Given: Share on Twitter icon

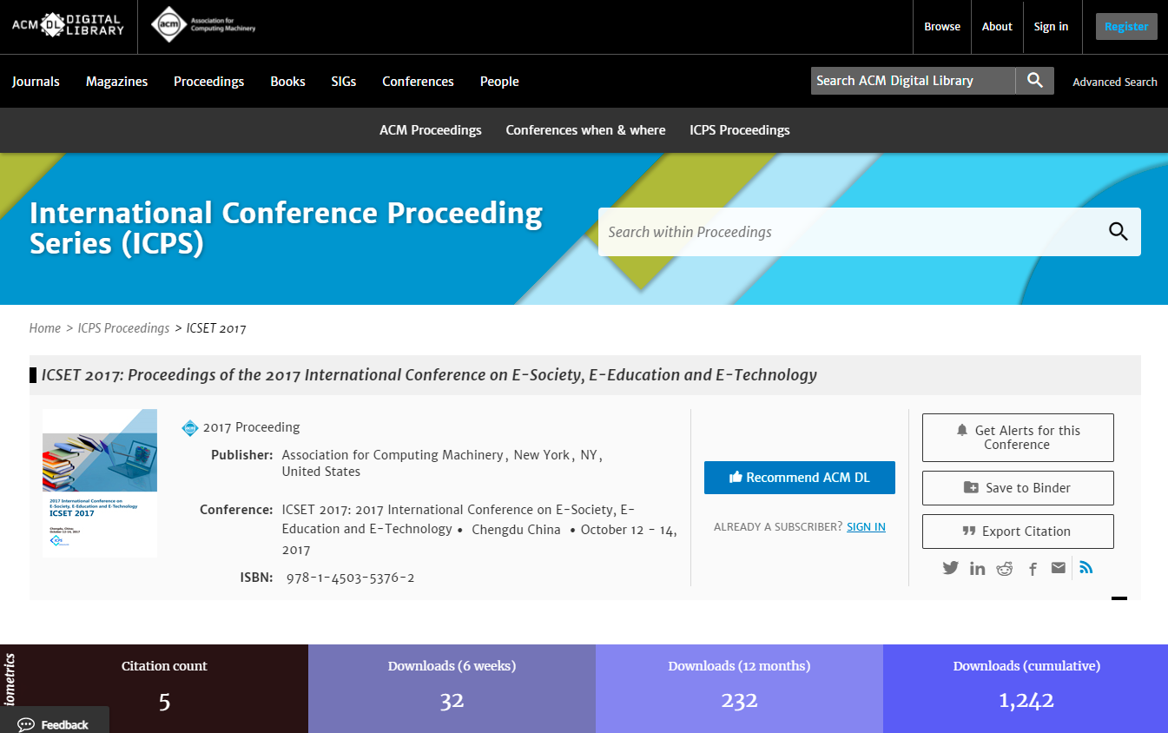Looking at the screenshot, I should pyautogui.click(x=951, y=568).
